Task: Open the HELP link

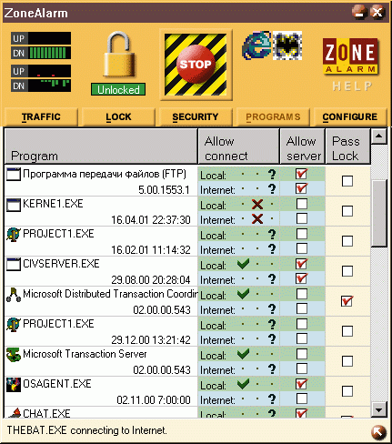Action: (352, 86)
